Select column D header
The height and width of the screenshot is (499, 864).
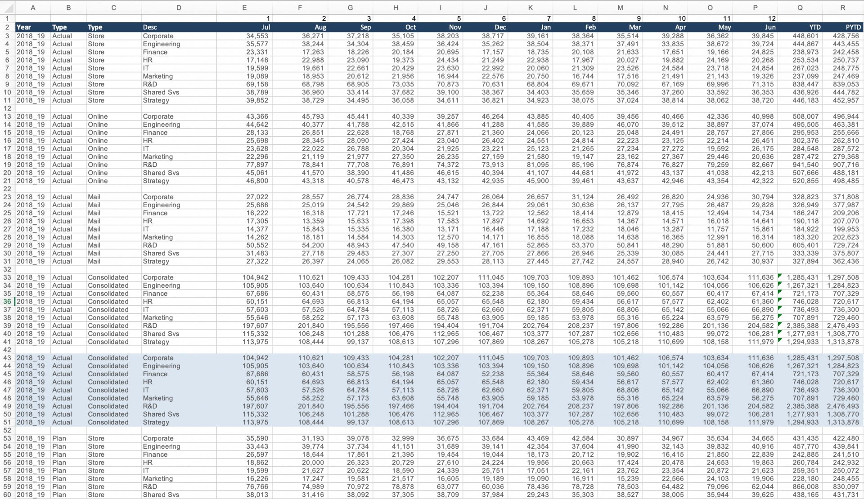(x=179, y=8)
